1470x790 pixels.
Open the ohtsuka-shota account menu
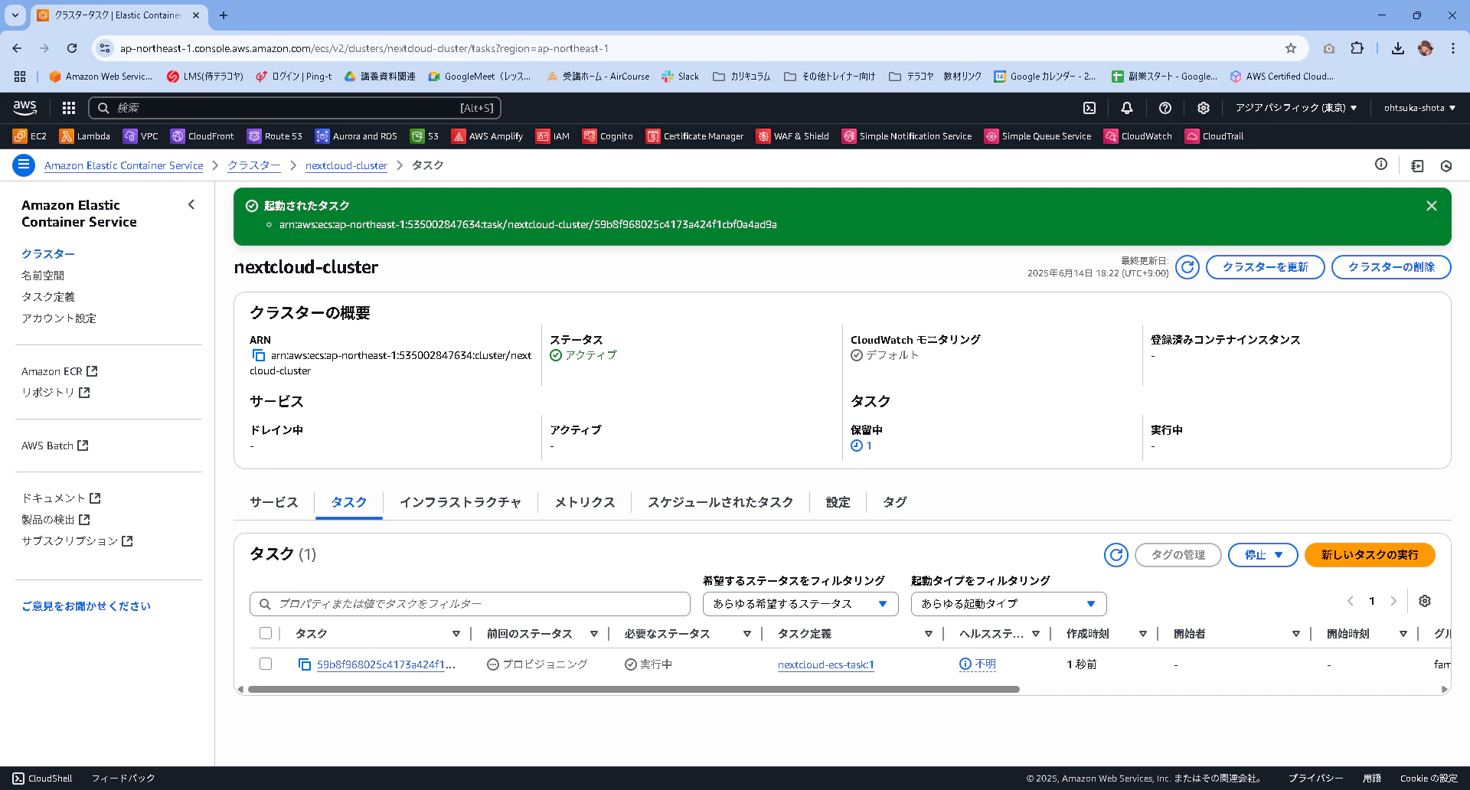pos(1420,108)
